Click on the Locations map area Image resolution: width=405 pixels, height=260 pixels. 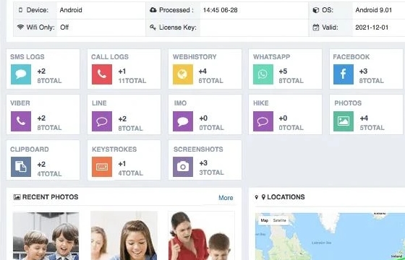pyautogui.click(x=330, y=237)
